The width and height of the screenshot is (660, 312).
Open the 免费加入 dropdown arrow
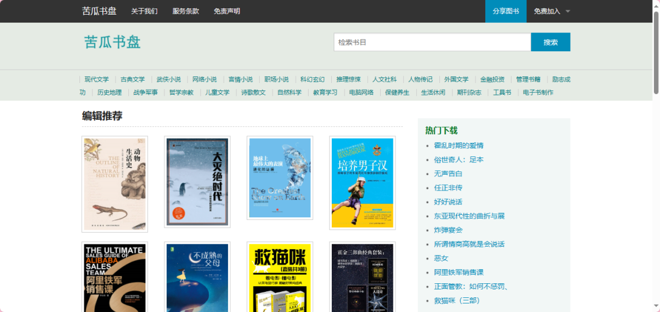click(x=568, y=12)
